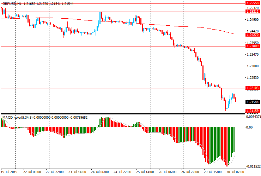The height and width of the screenshot is (176, 261).
Task: Click the 1.23950 price axis value
Action: [x=253, y=43]
